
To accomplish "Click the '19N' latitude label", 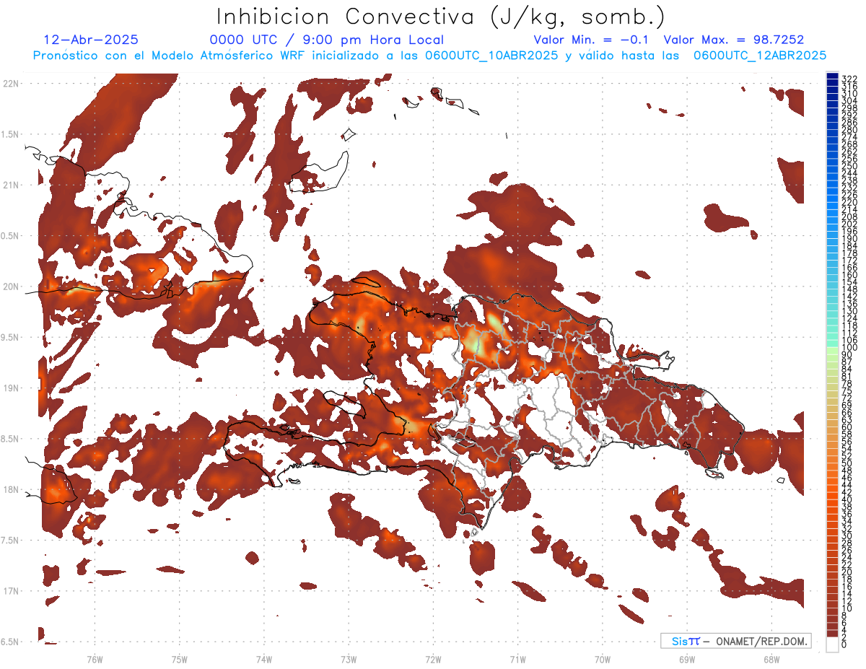I will [x=11, y=388].
